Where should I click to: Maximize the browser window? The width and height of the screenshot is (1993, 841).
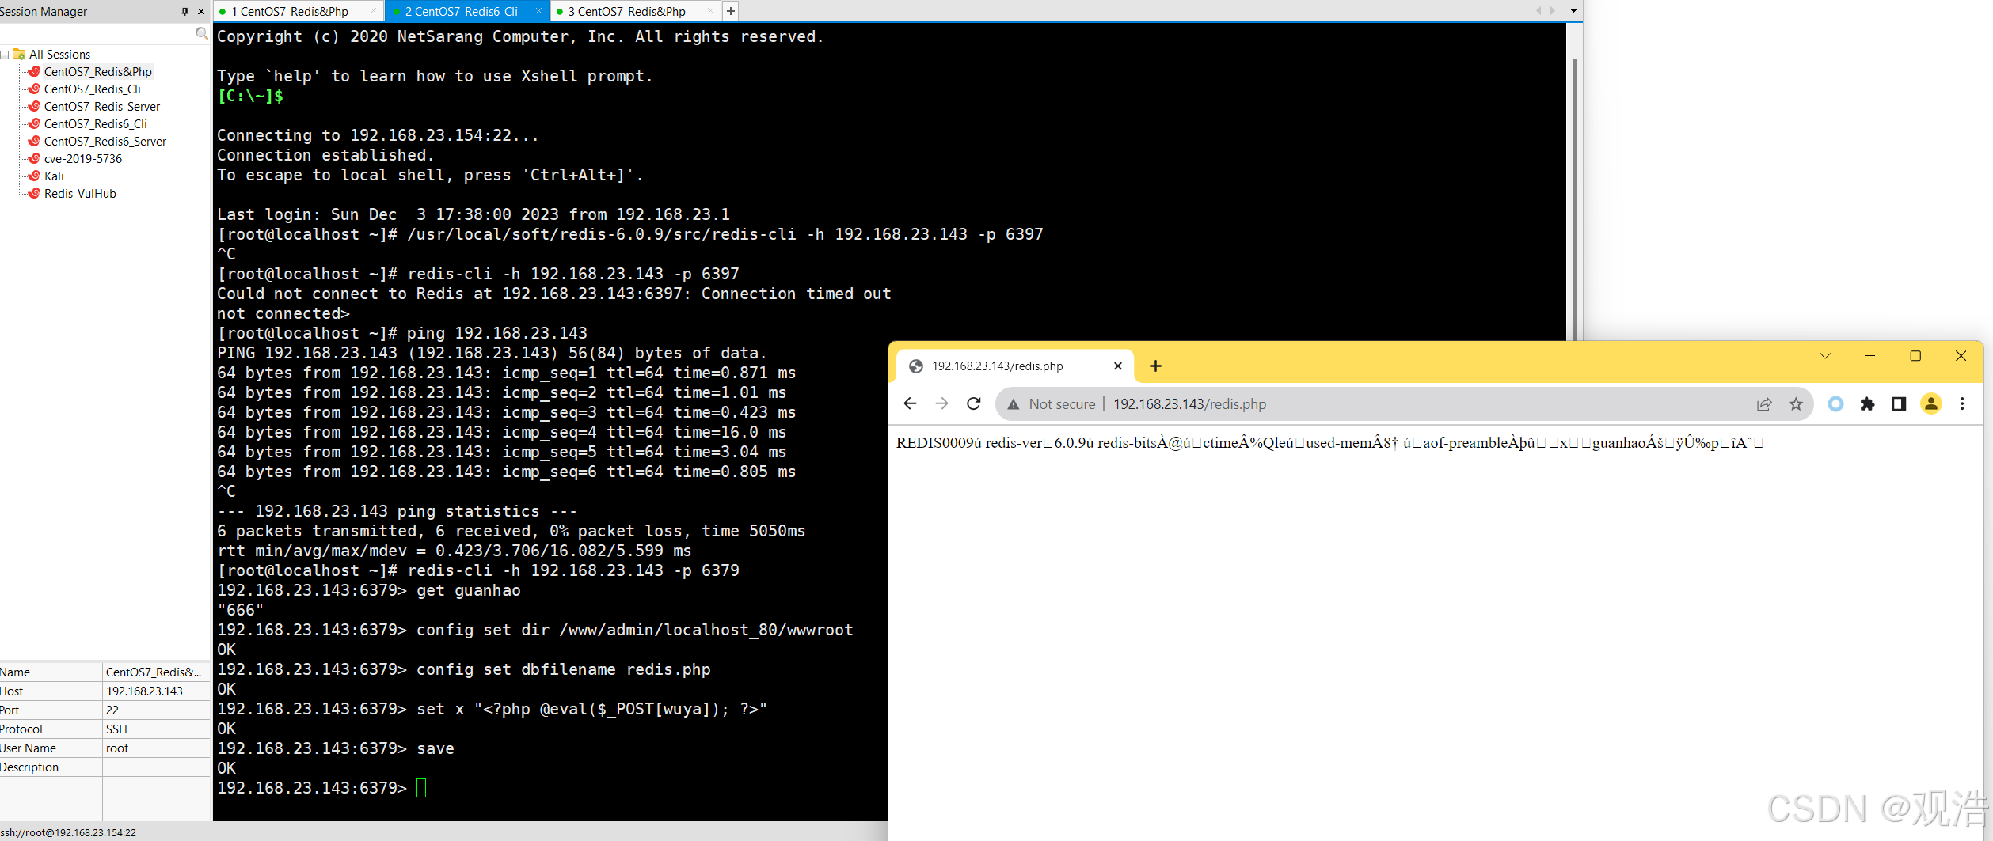(1915, 356)
